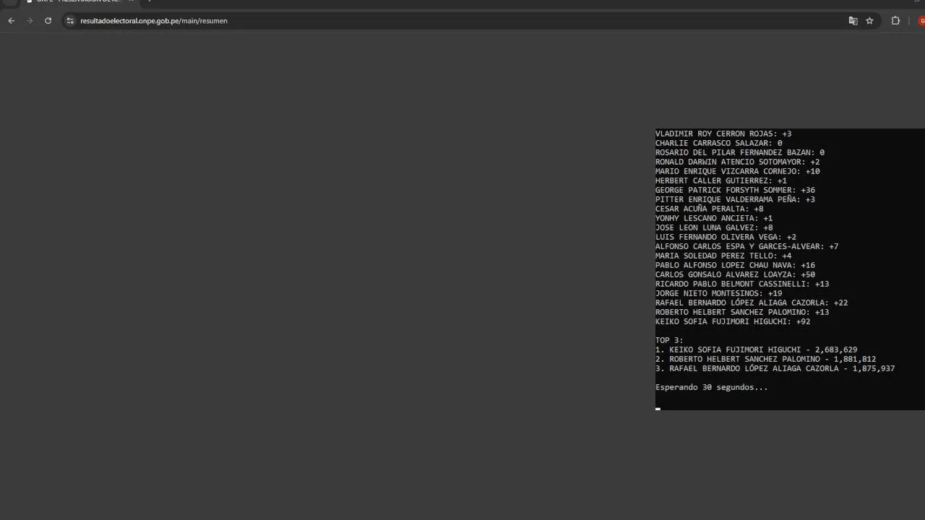925x520 pixels.
Task: Select 'PABLO ALFONSO LOPEZ CHAU NAVA: +16'
Action: pyautogui.click(x=735, y=265)
